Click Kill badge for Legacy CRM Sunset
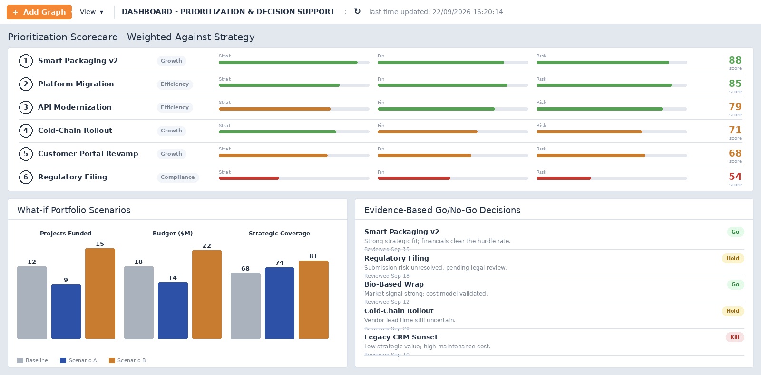 point(735,337)
